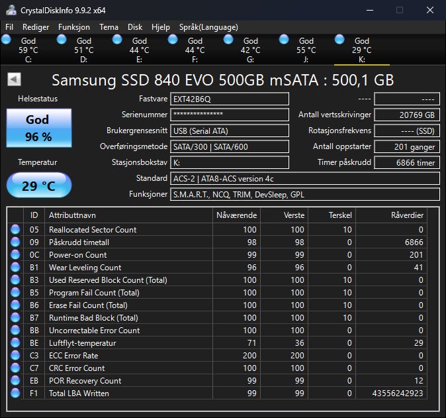Switch to drive C: at 59 °C

tap(28, 50)
